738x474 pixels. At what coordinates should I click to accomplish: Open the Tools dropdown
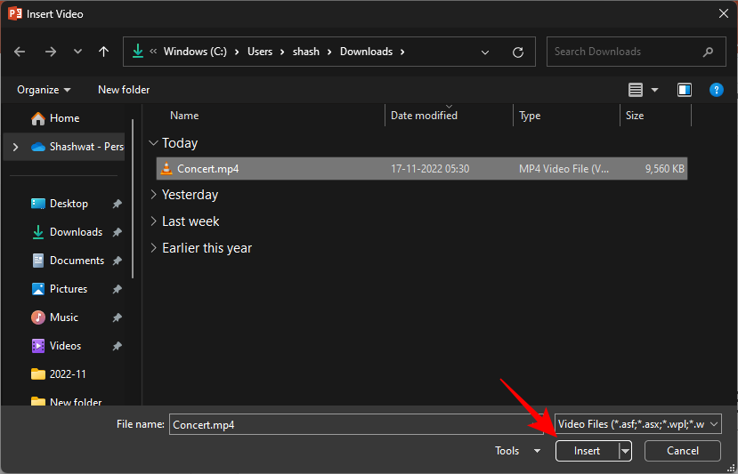518,451
